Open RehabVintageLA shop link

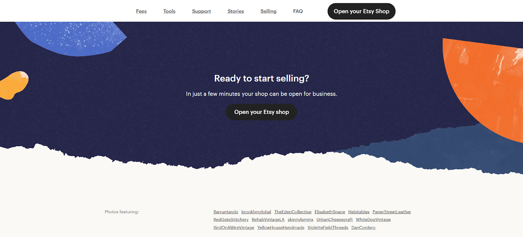point(268,220)
